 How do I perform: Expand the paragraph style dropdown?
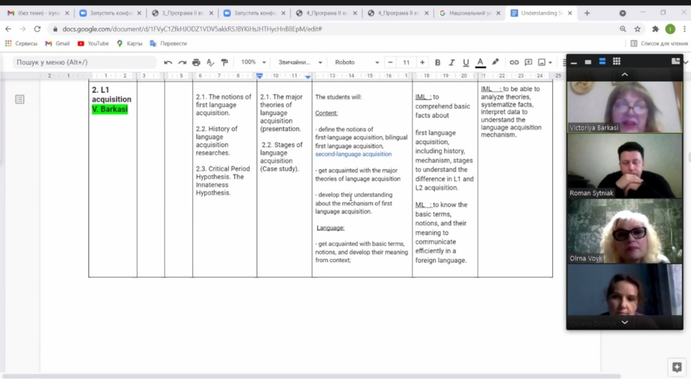(x=300, y=62)
